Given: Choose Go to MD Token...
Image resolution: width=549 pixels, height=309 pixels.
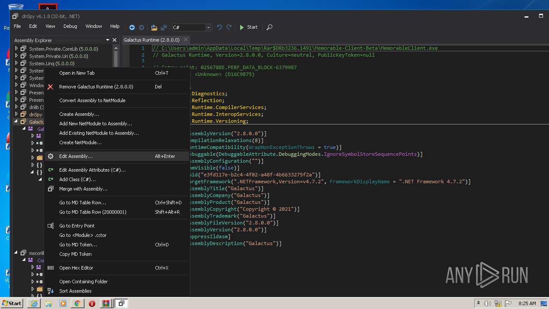Looking at the screenshot, I should [x=117, y=245].
